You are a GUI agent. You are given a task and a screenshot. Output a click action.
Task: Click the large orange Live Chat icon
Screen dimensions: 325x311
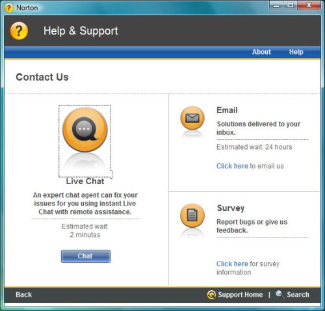click(85, 129)
